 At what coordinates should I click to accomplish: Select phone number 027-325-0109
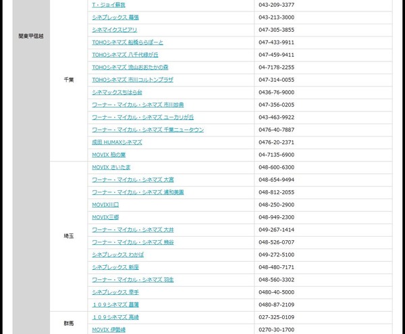pyautogui.click(x=276, y=317)
